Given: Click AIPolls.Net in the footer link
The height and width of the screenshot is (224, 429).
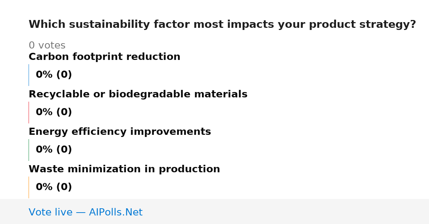Looking at the screenshot, I should (x=116, y=213).
